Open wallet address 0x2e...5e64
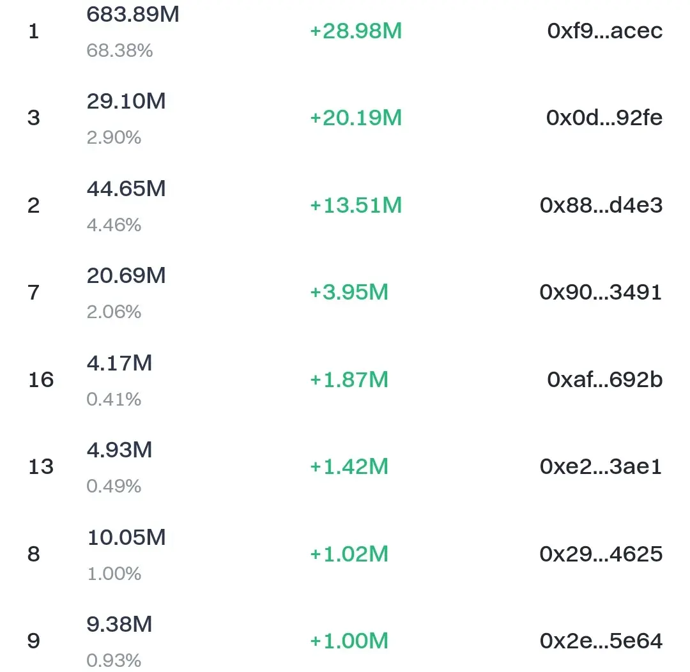 tap(601, 641)
